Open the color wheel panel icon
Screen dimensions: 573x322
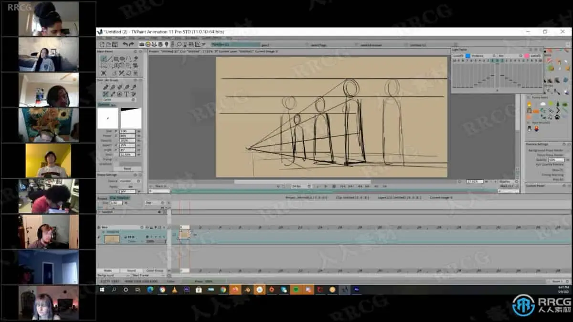click(148, 44)
